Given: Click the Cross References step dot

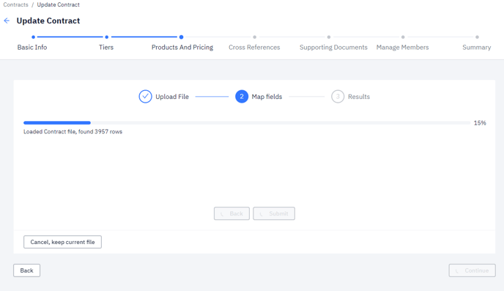Looking at the screenshot, I should pos(255,37).
